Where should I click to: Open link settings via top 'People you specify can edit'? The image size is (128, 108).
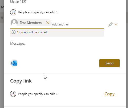(x=36, y=12)
